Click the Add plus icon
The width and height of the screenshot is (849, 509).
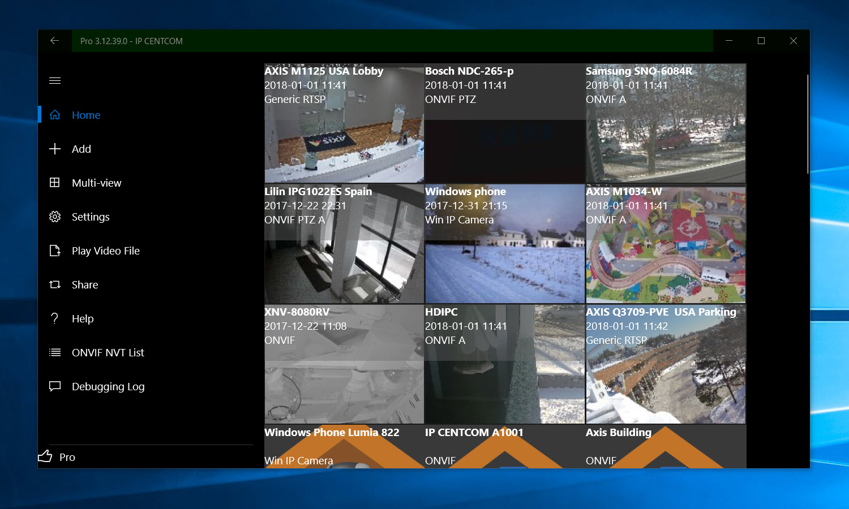coord(55,149)
